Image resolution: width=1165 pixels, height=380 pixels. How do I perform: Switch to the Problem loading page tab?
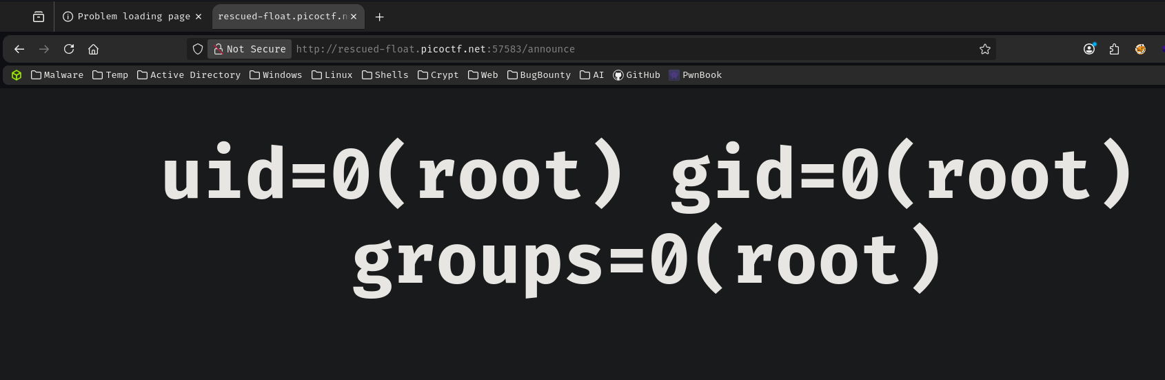[126, 17]
